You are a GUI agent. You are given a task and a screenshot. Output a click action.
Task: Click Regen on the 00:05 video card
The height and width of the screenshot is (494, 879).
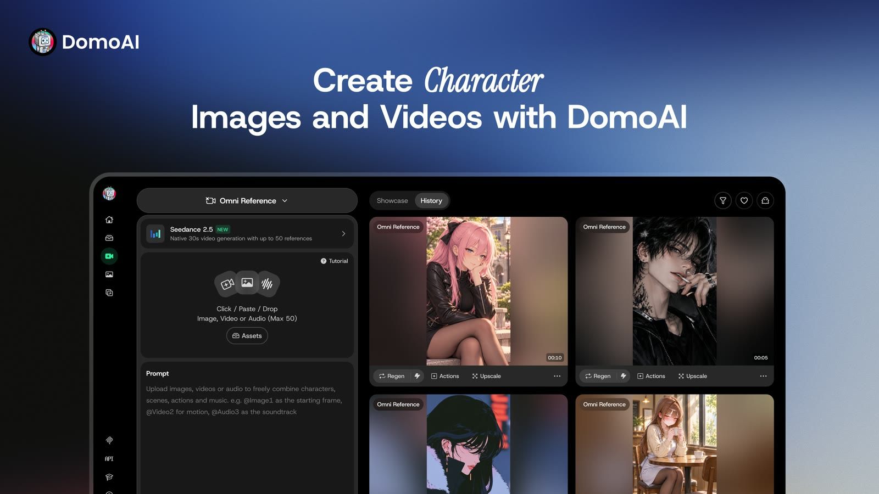click(x=598, y=376)
